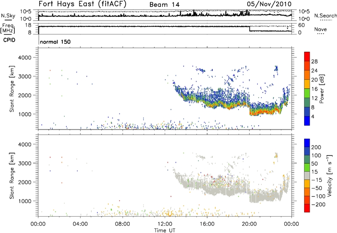Viewport: 337px width, 233px height.
Task: Click the 3000 tick on power panel
Action: [25, 77]
